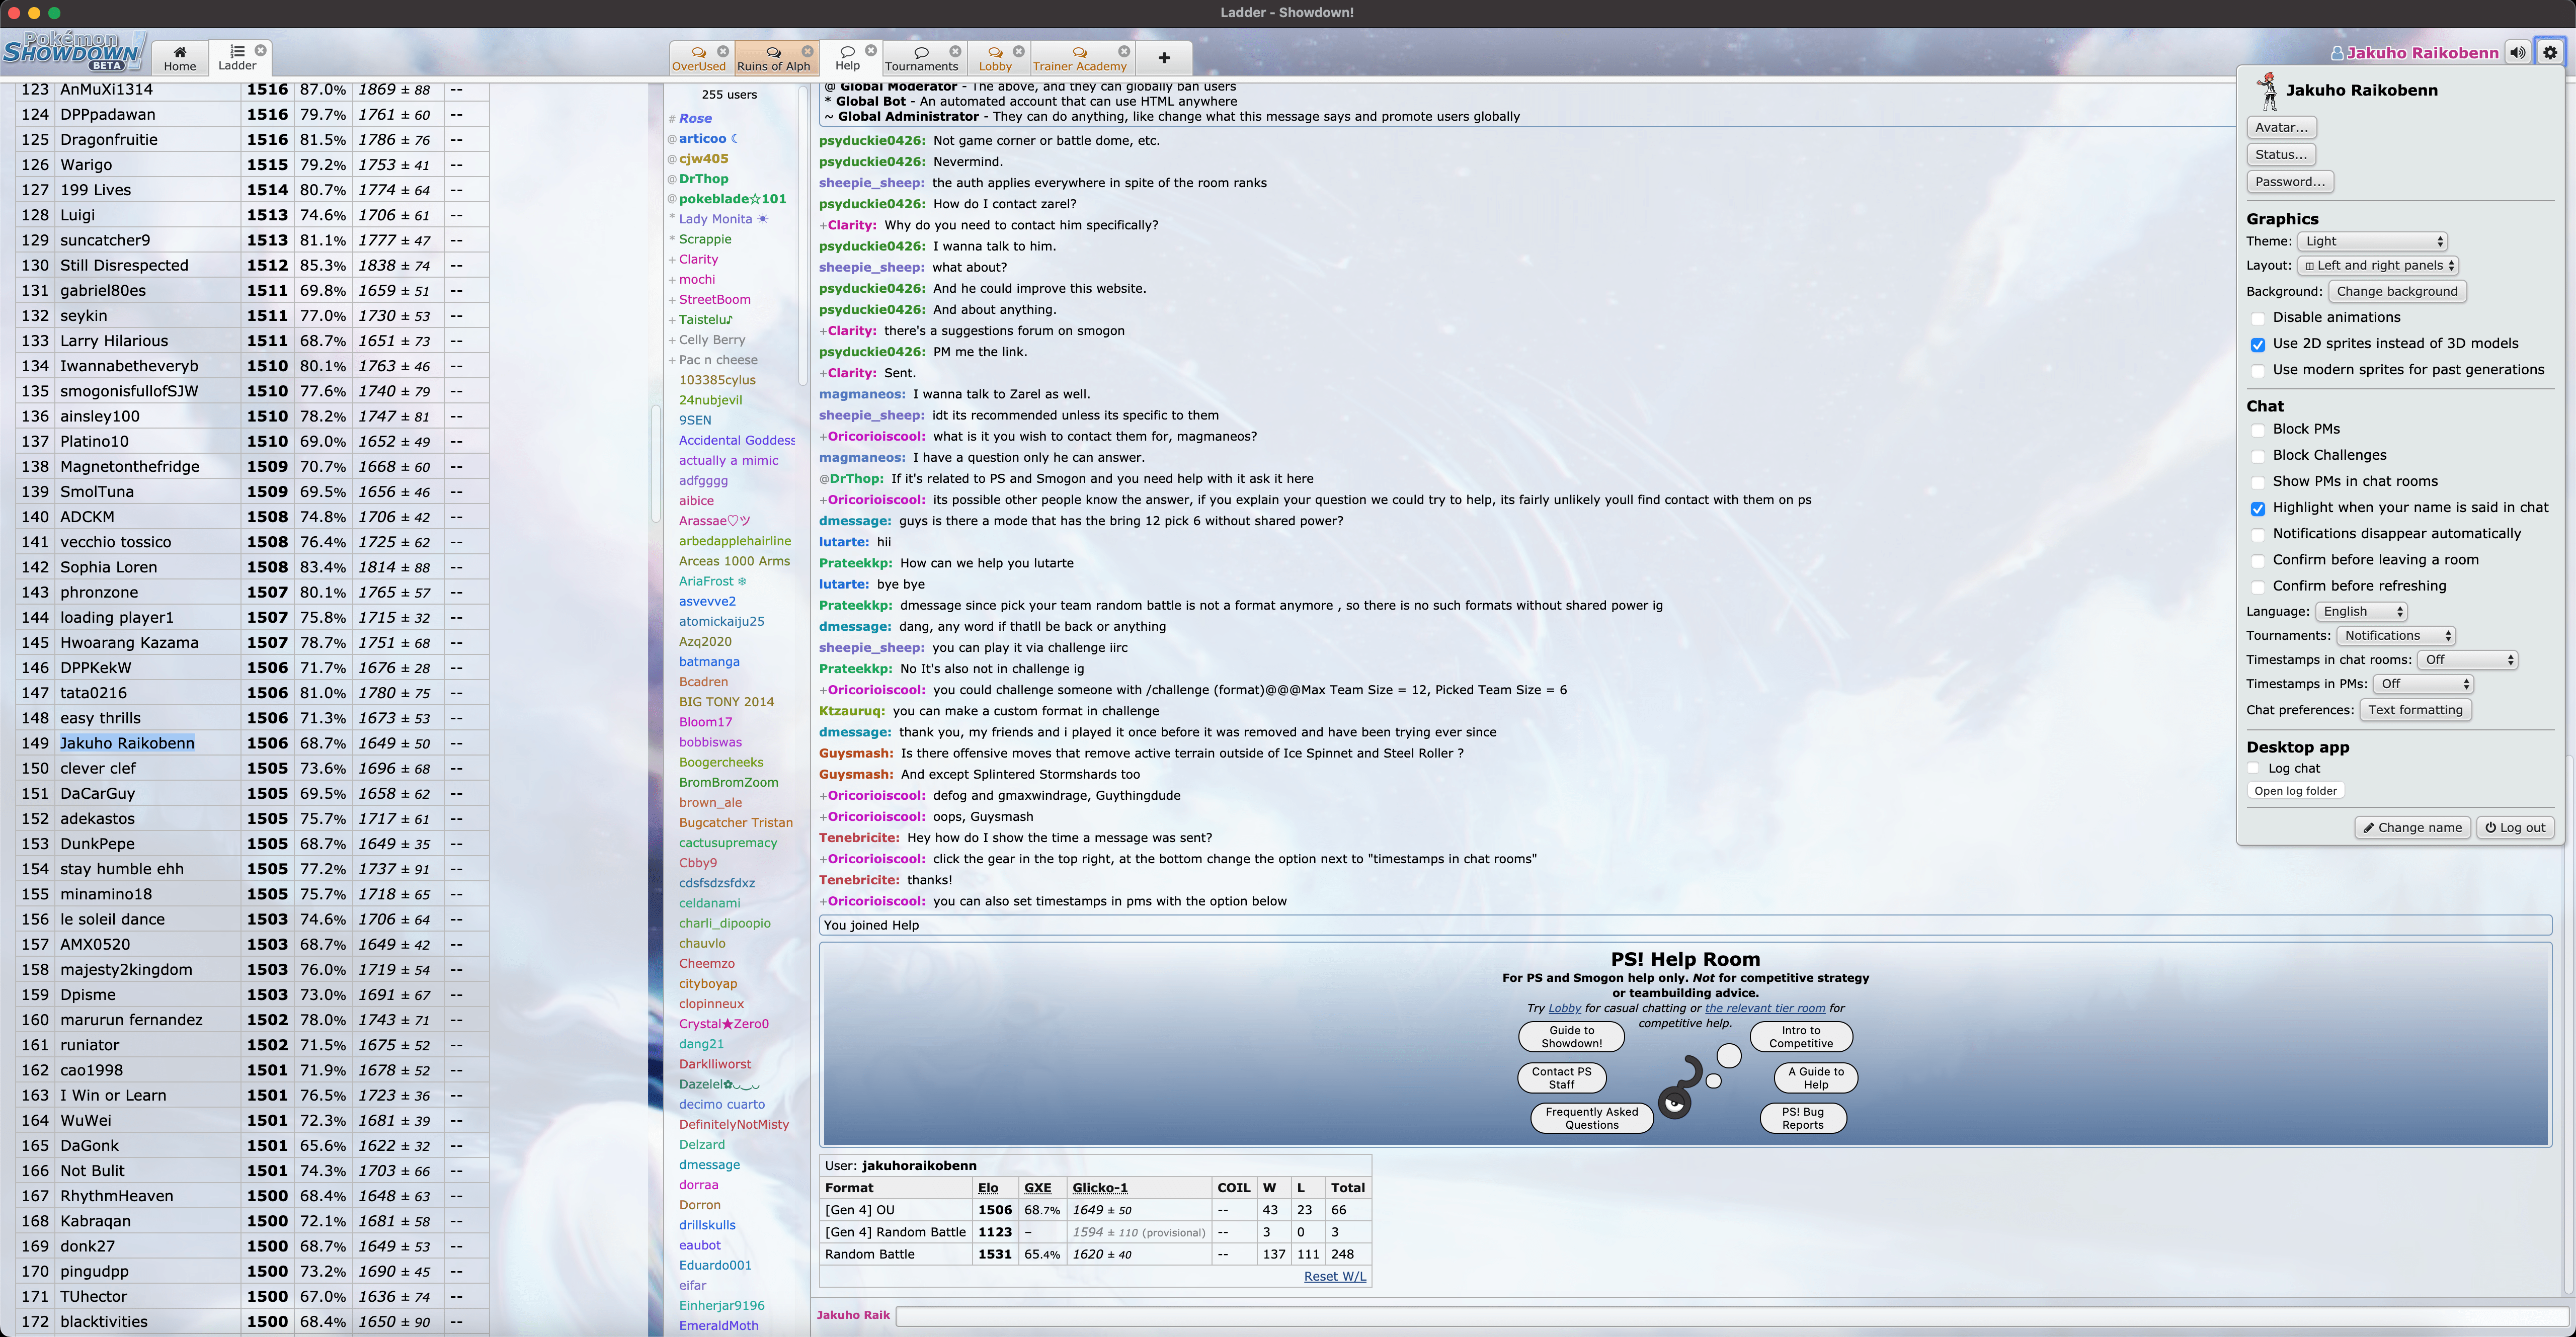2576x1337 pixels.
Task: Open Text formatting chat preferences
Action: (2415, 710)
